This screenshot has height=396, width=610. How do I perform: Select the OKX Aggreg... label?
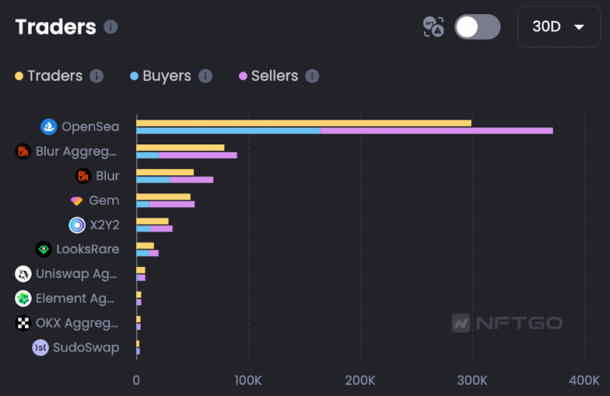pyautogui.click(x=76, y=323)
